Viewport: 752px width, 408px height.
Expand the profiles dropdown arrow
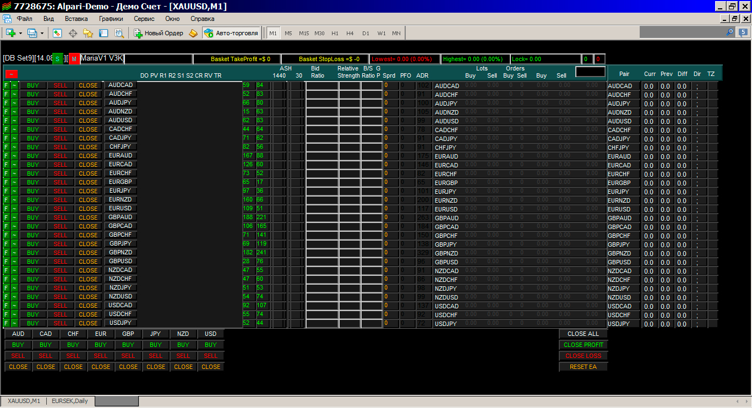42,33
